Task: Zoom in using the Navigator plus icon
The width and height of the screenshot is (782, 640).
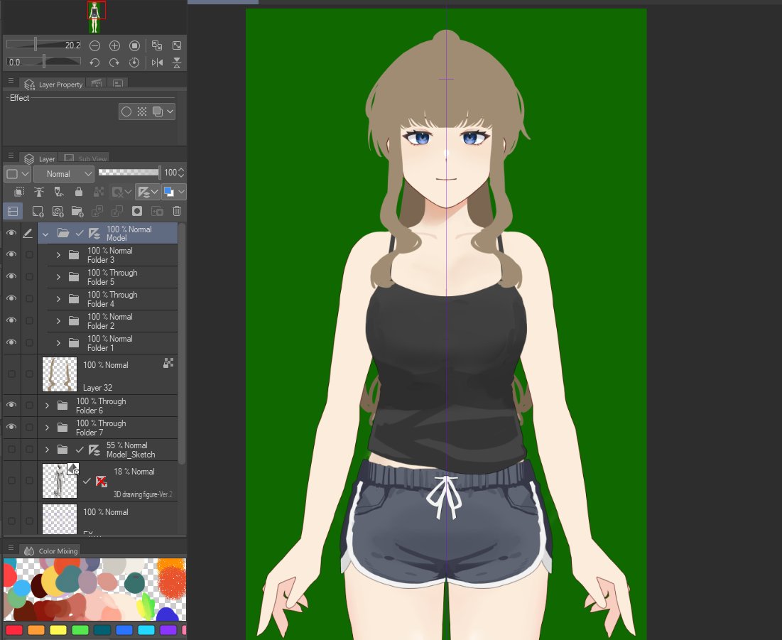Action: click(114, 45)
